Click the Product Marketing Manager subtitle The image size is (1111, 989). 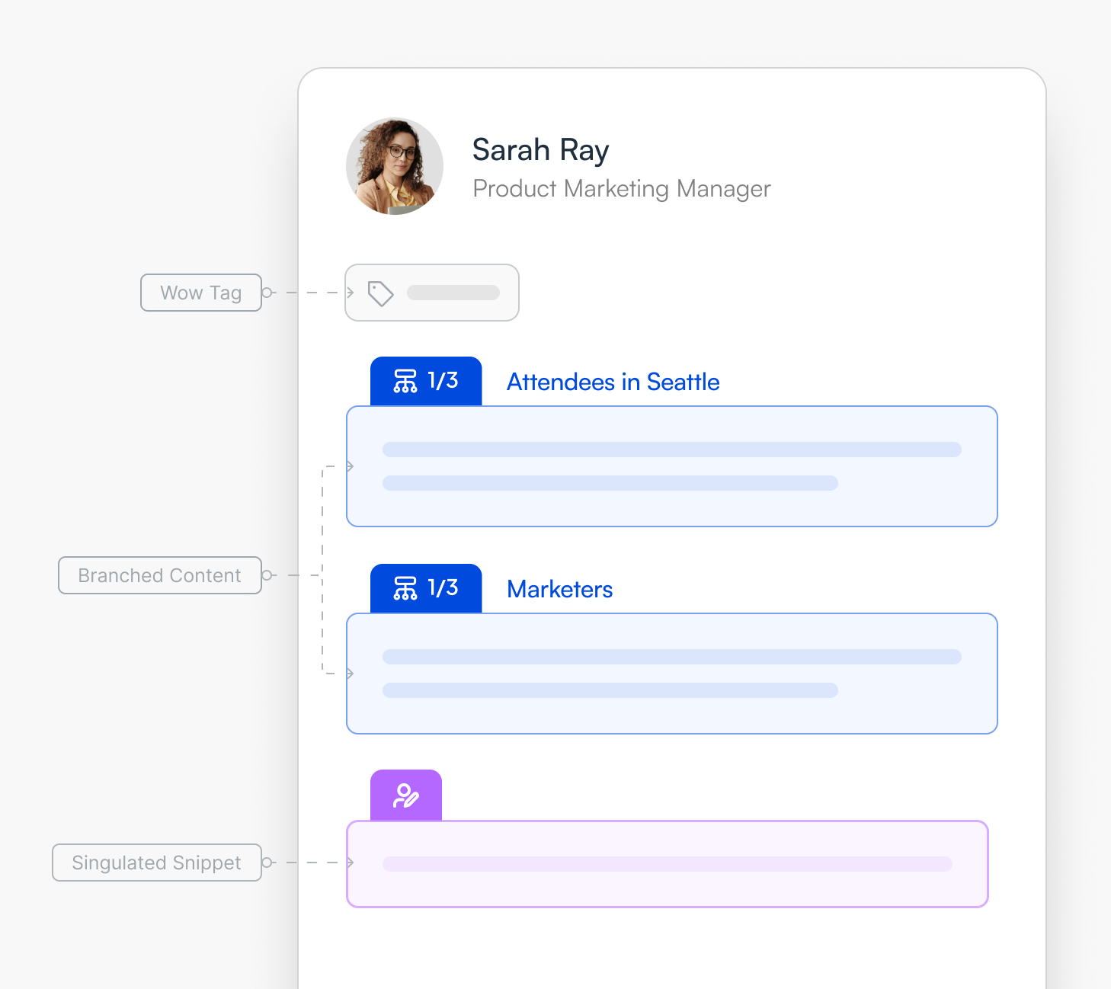coord(622,188)
